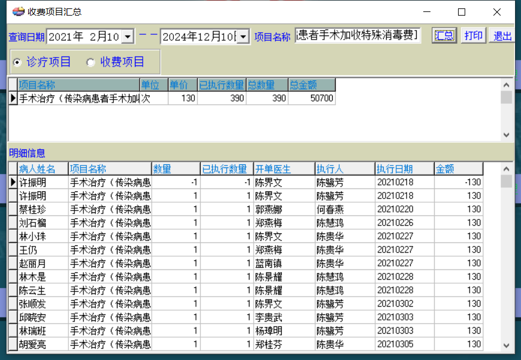Screen dimensions: 521x360
Task: Close the 收费项目汇总 window
Action: (x=497, y=12)
